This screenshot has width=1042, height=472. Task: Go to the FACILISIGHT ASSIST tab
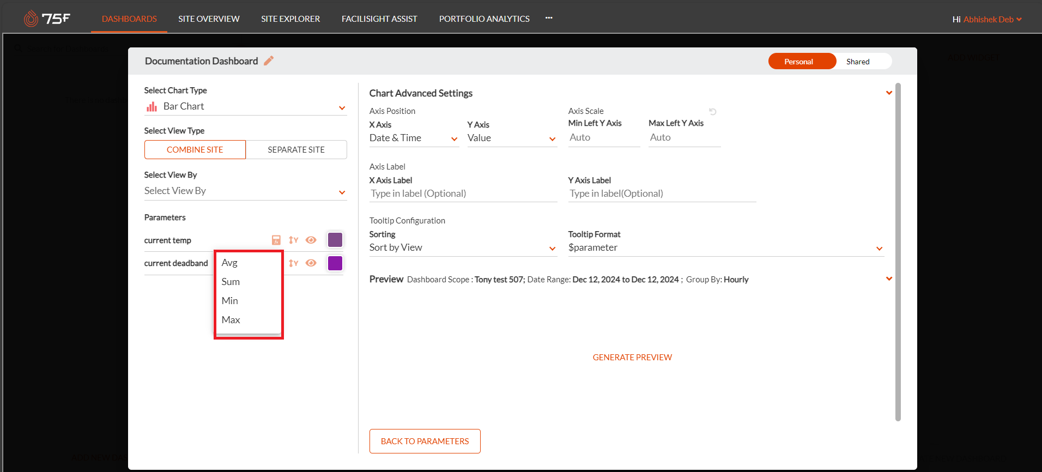coord(379,19)
